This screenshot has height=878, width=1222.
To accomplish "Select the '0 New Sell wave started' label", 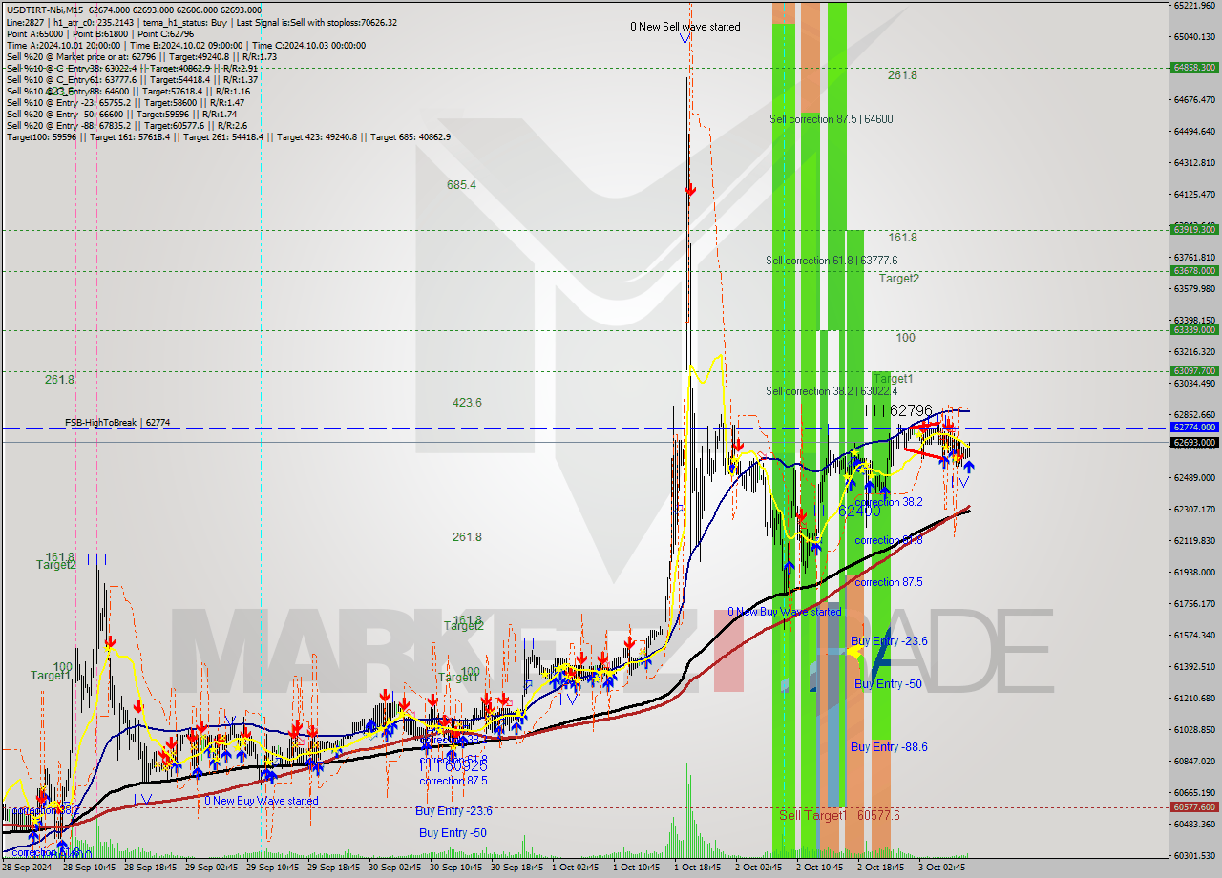I will coord(685,27).
